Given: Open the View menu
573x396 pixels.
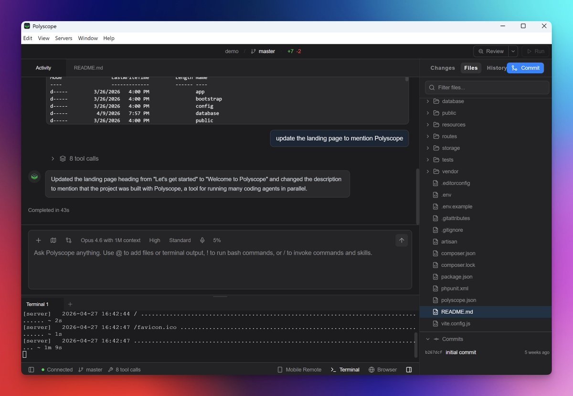Looking at the screenshot, I should point(43,38).
